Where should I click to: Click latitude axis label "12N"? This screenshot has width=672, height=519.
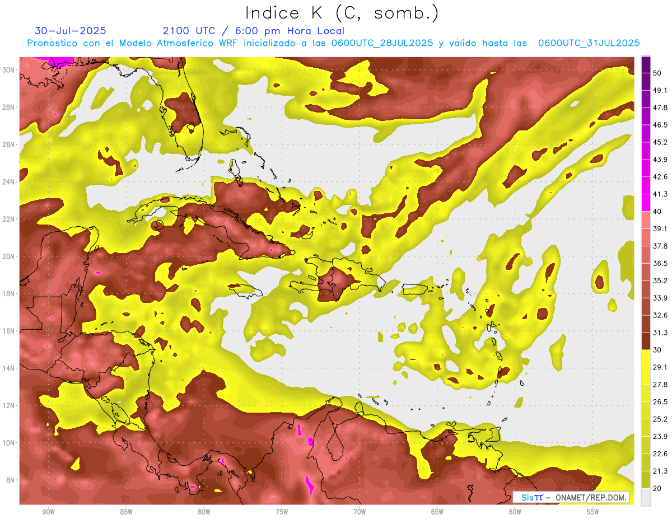point(8,405)
